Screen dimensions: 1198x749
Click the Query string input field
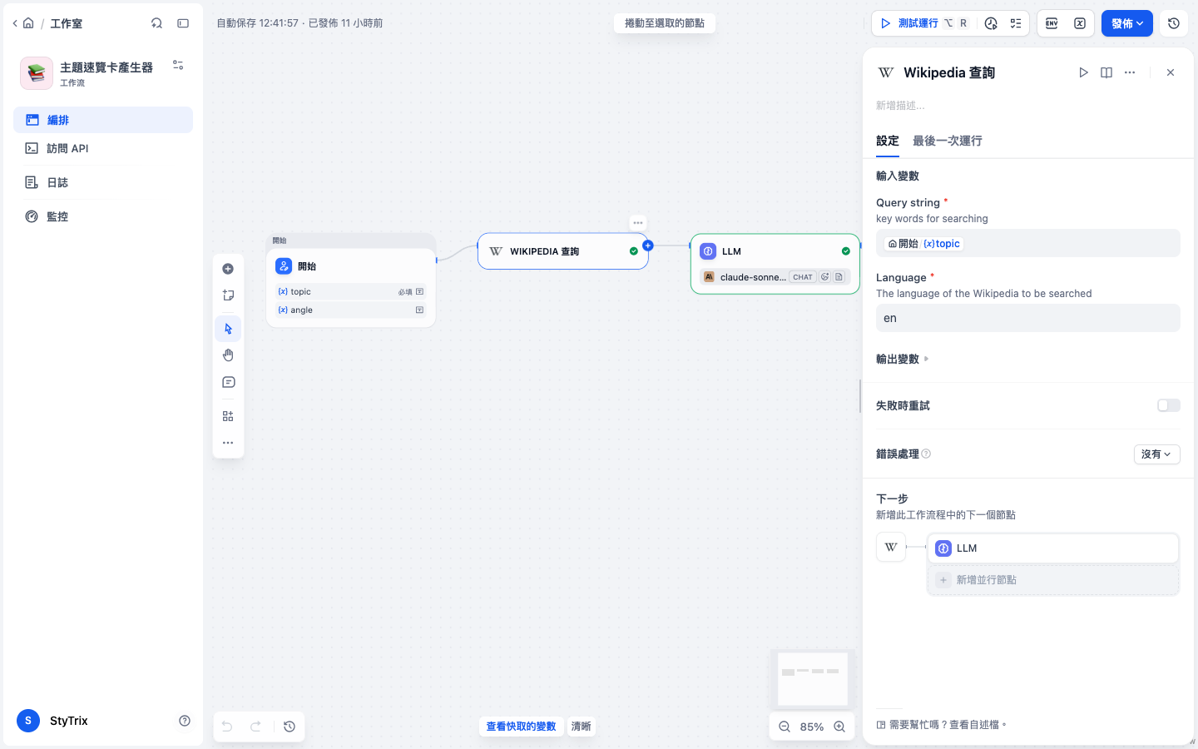click(1028, 244)
